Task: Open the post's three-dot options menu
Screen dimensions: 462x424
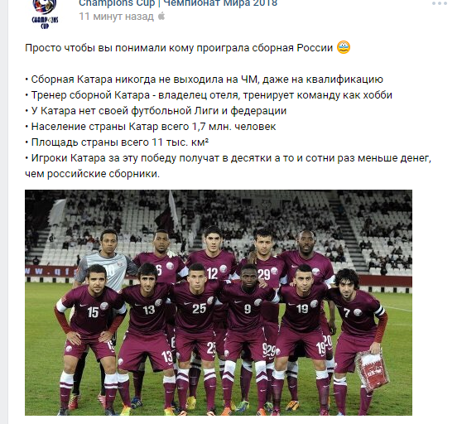Action: click(x=440, y=3)
